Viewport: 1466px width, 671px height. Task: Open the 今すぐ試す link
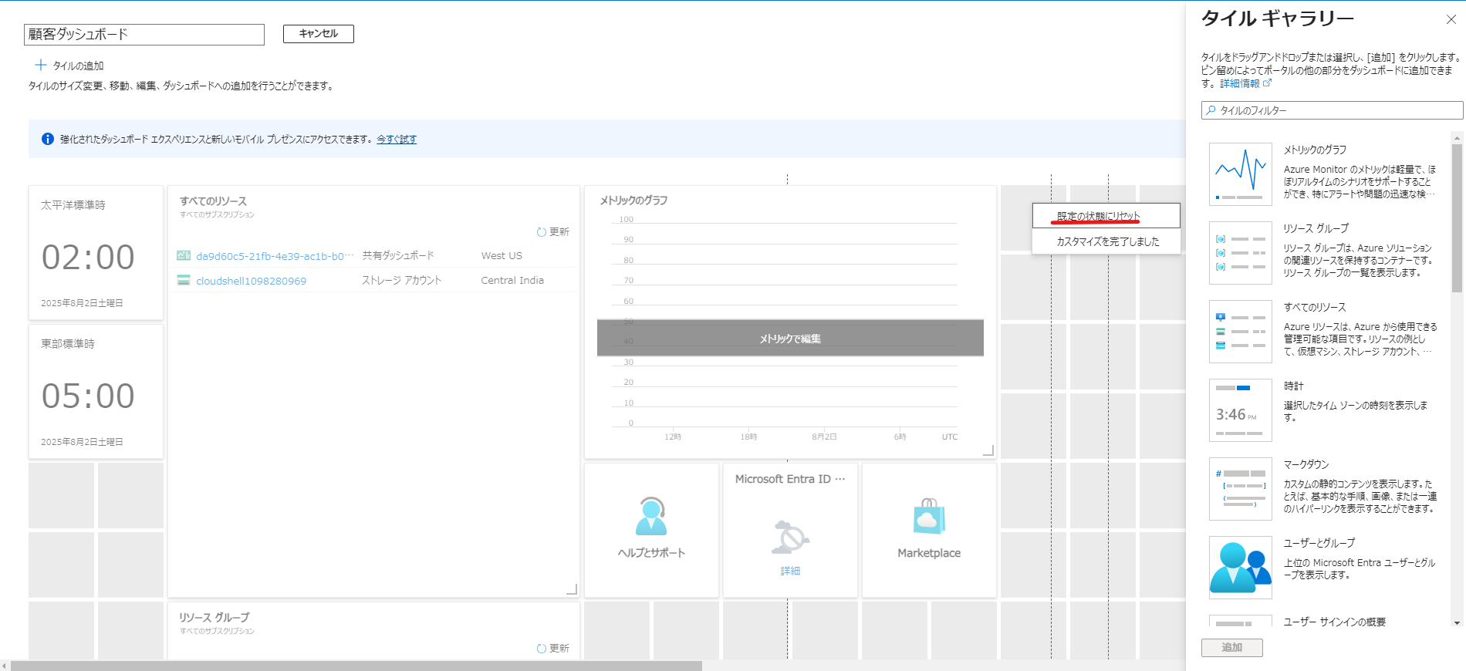[x=397, y=140]
